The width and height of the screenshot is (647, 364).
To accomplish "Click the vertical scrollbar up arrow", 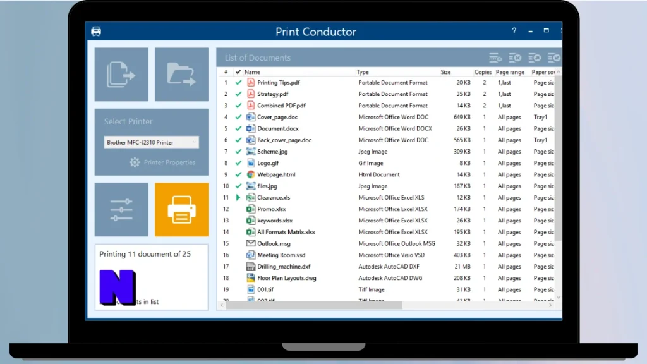I will [x=559, y=72].
